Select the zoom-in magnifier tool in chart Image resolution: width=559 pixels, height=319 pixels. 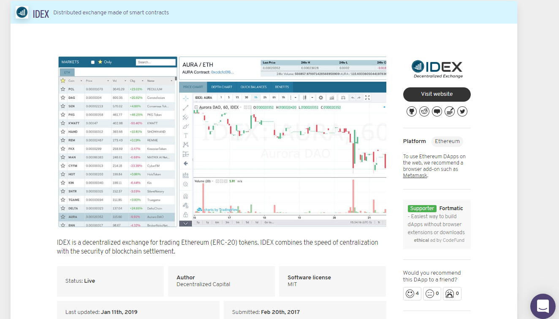pos(185,184)
